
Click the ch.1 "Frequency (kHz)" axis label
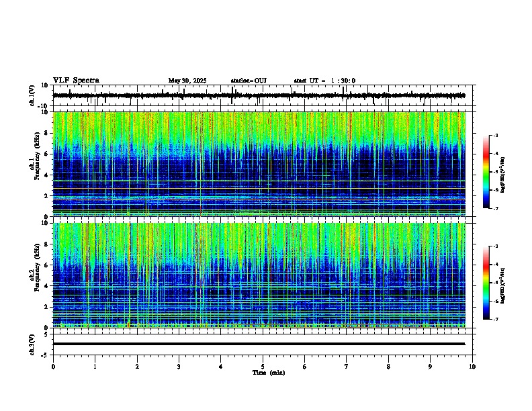[x=37, y=156]
